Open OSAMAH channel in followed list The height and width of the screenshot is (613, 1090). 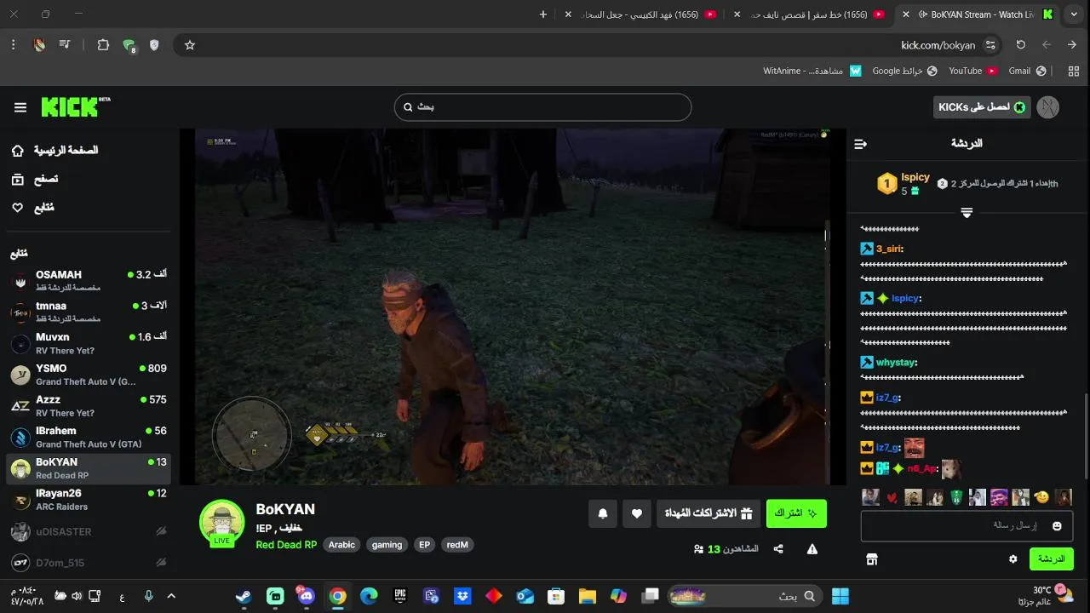pyautogui.click(x=89, y=281)
